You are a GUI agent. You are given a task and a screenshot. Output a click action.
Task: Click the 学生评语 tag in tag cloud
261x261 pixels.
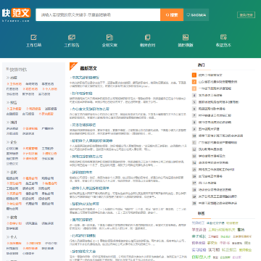199,230
